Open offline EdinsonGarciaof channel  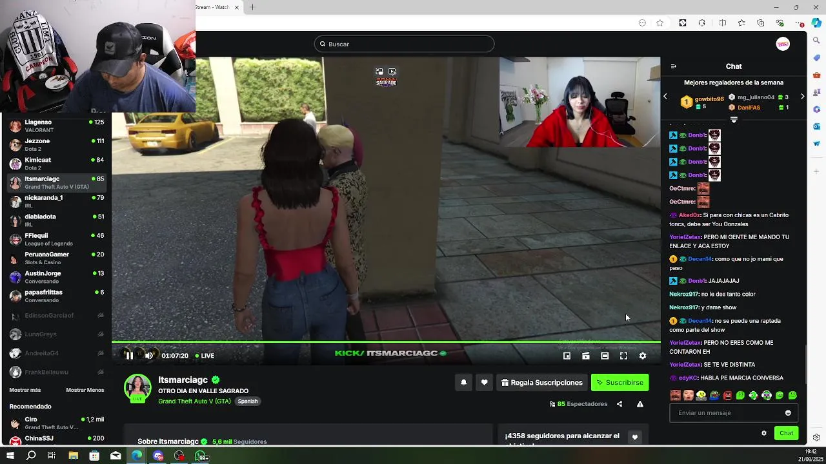(57, 315)
